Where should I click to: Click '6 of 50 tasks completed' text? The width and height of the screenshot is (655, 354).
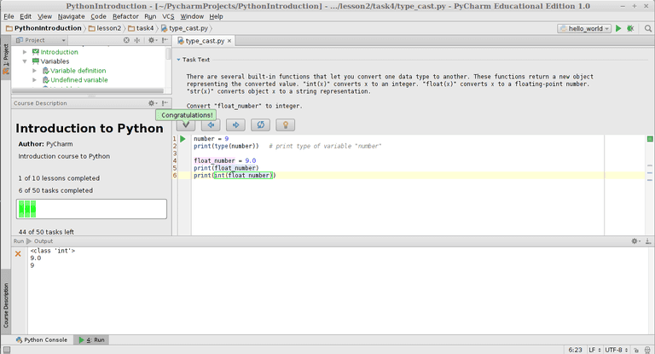pyautogui.click(x=55, y=190)
